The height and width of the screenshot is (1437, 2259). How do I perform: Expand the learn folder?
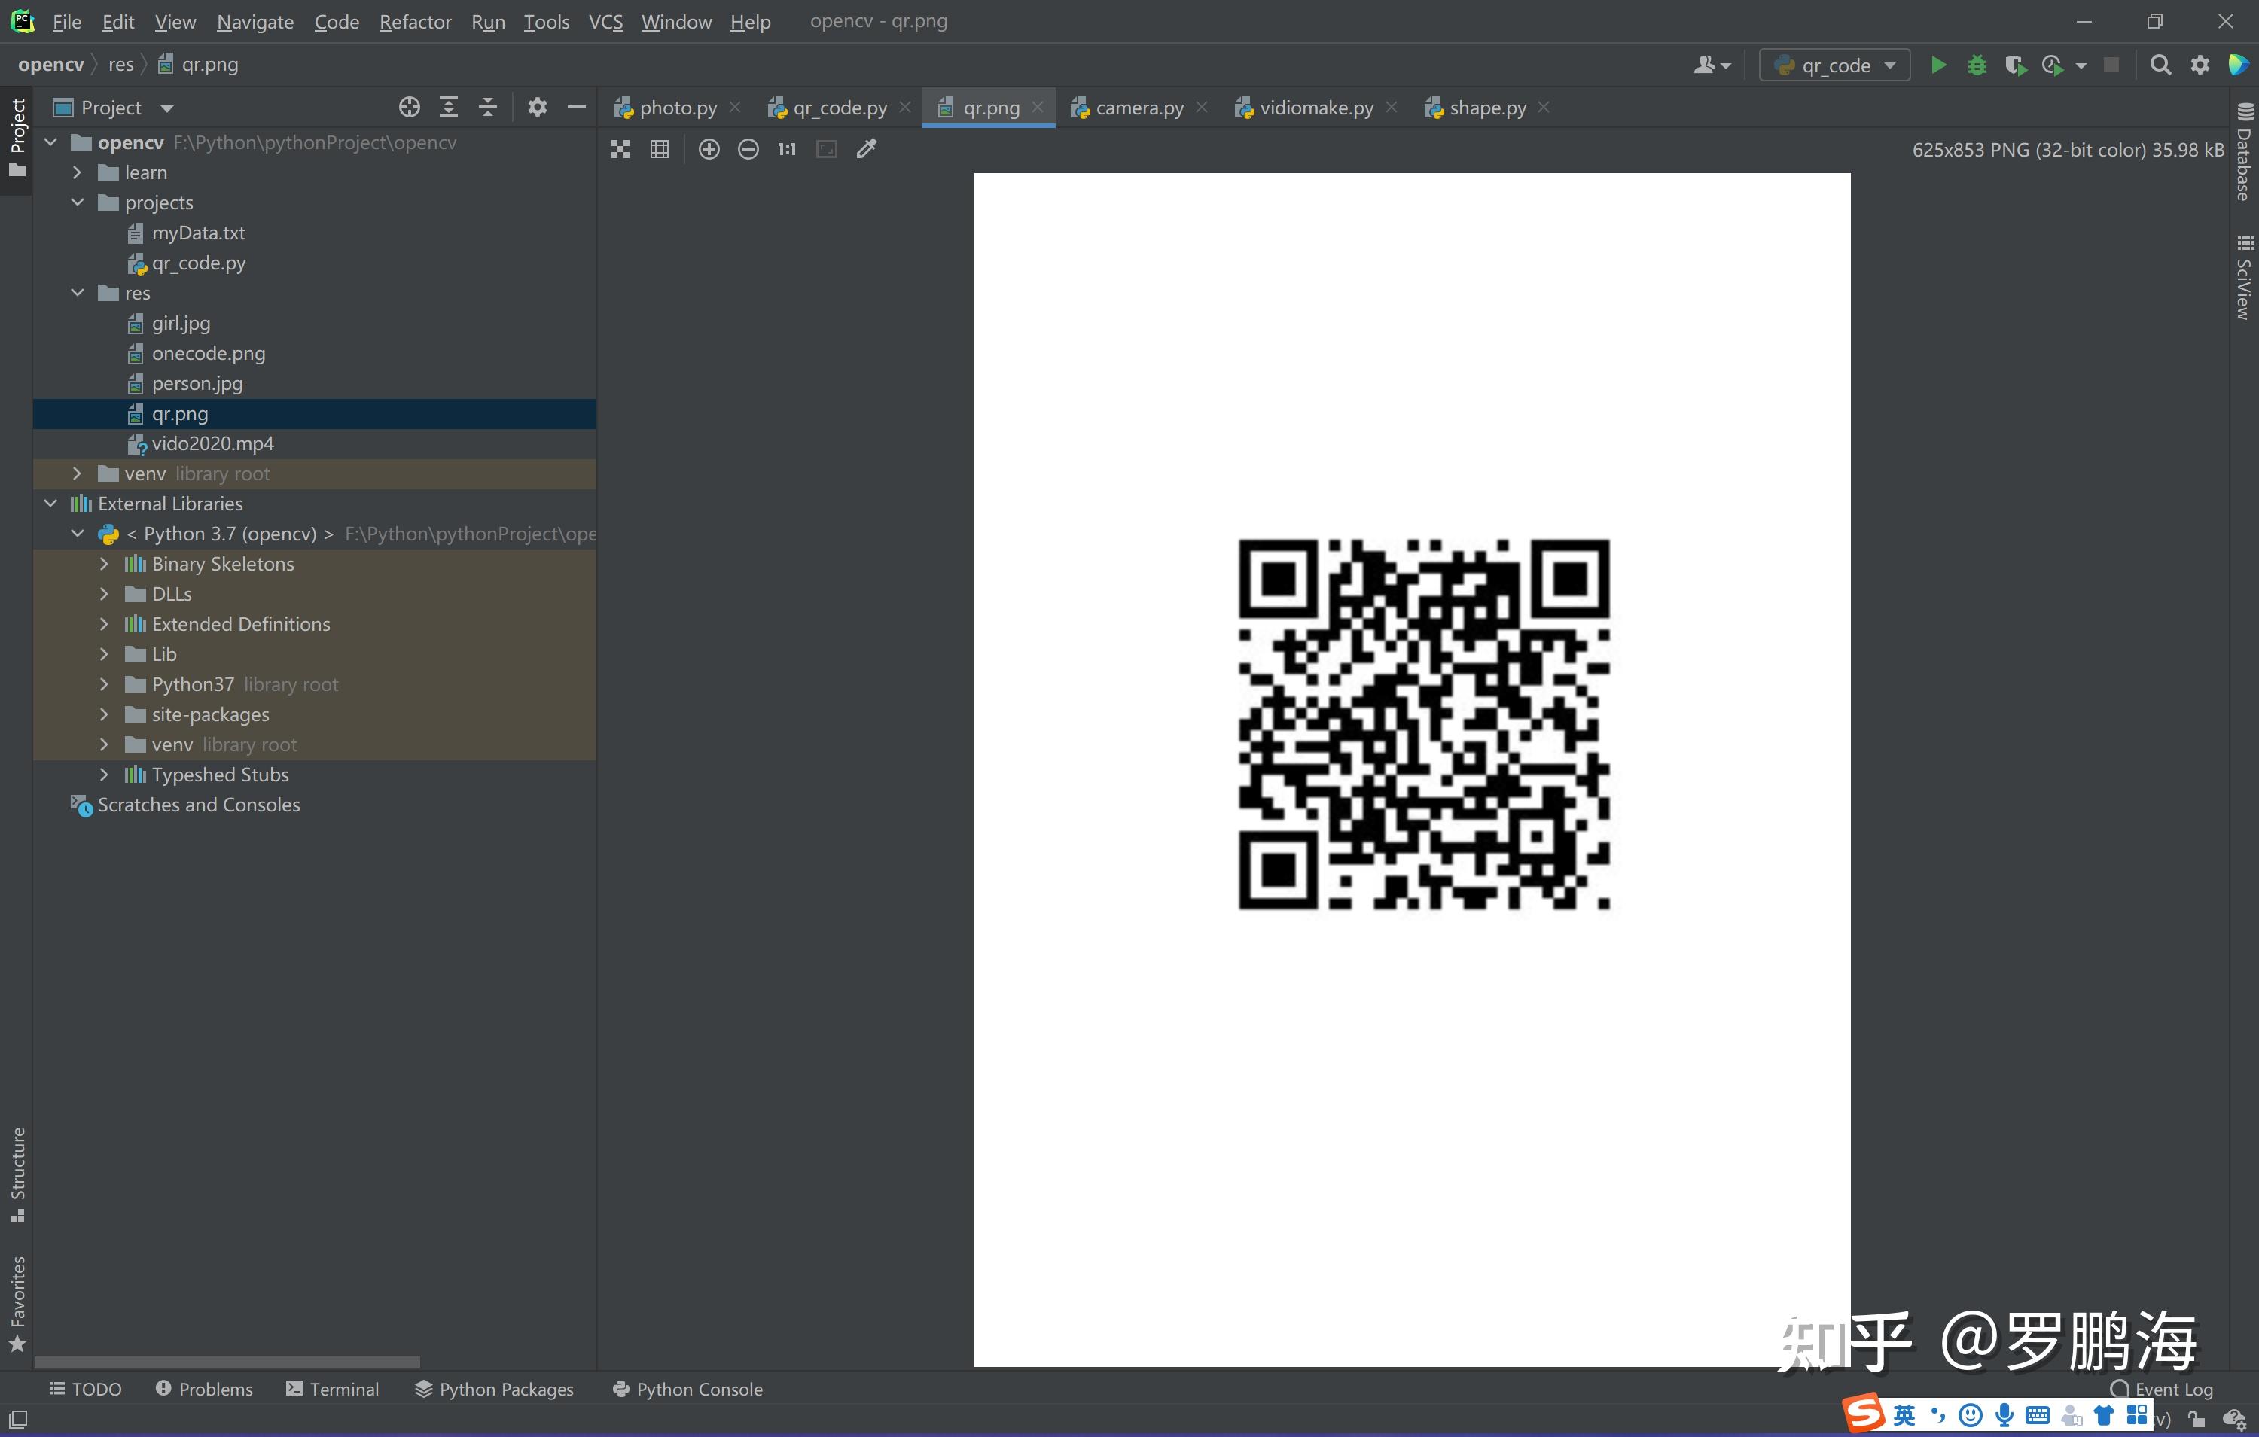click(78, 172)
